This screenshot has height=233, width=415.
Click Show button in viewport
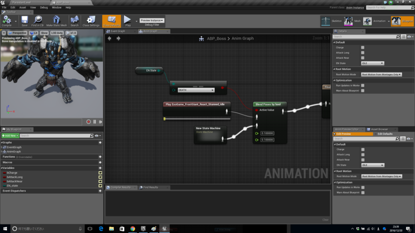coord(44,33)
